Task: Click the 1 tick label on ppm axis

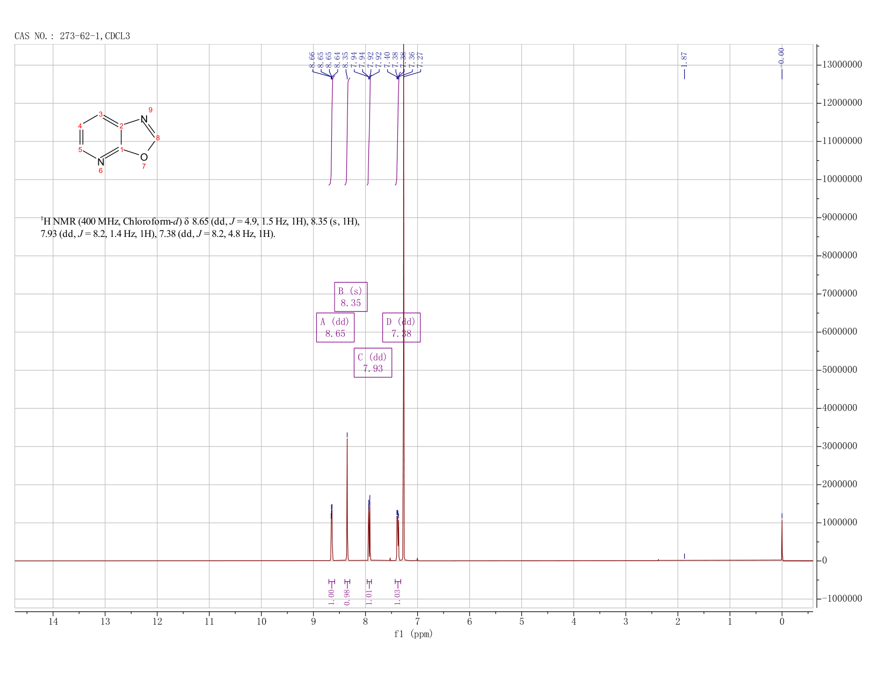Action: tap(730, 622)
